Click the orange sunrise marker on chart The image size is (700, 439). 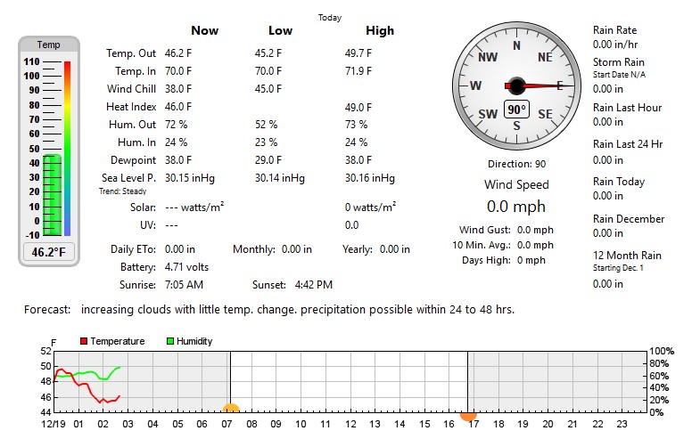[x=231, y=411]
